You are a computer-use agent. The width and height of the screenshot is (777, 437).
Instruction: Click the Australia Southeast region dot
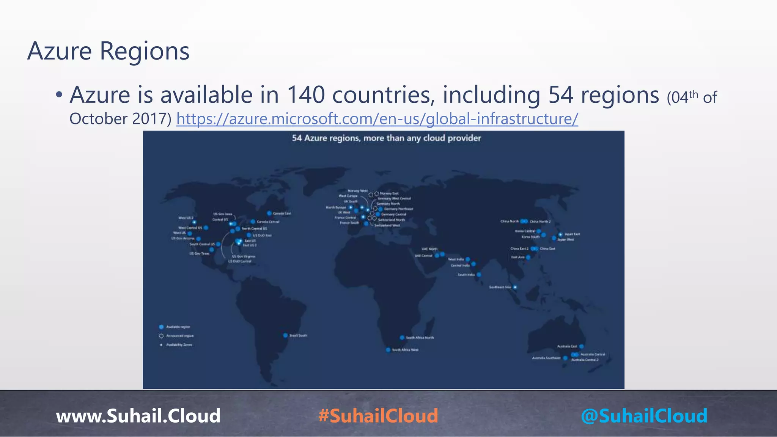point(565,358)
